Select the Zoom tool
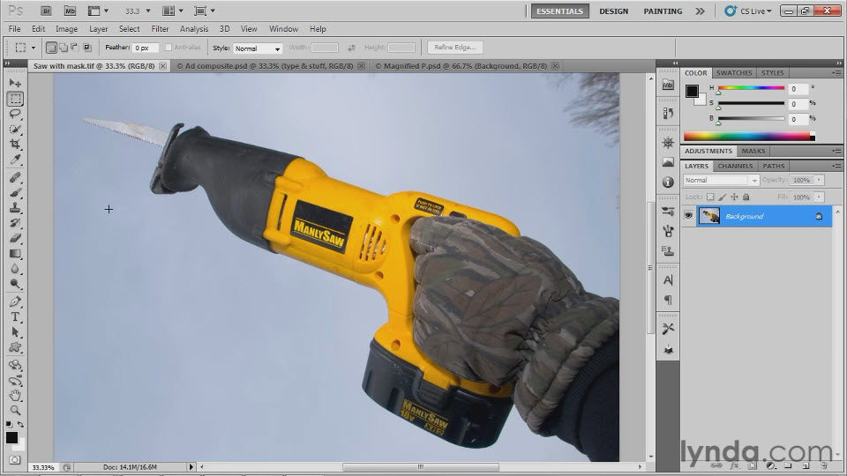Screen dimensions: 847x476 [15, 410]
